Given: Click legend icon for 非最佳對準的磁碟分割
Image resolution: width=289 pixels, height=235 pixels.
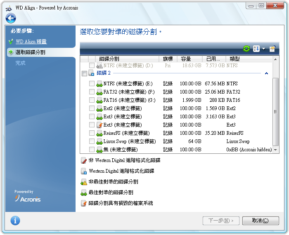Looking at the screenshot, I should (84, 182).
